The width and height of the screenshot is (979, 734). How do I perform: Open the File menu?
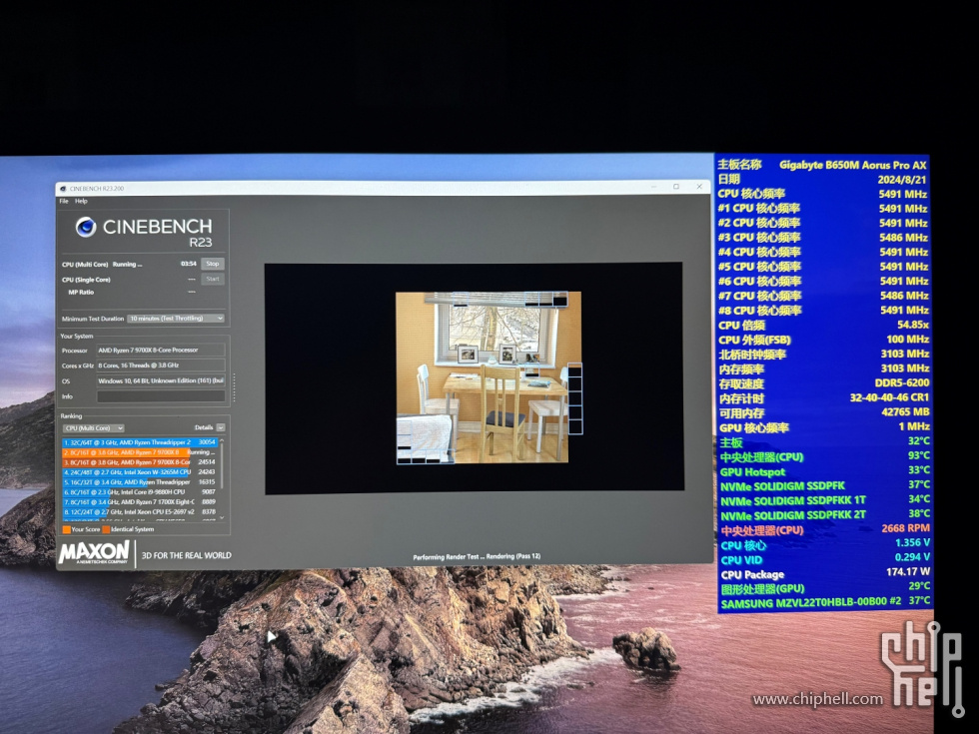pos(64,201)
